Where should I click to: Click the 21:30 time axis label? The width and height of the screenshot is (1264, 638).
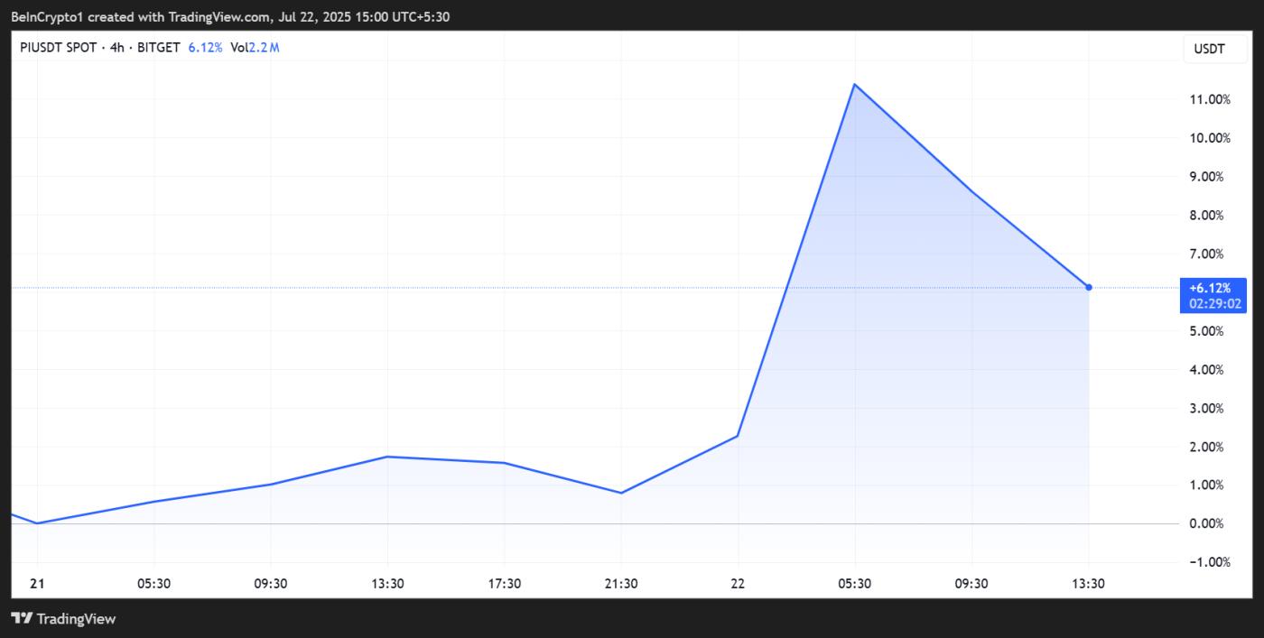(621, 584)
